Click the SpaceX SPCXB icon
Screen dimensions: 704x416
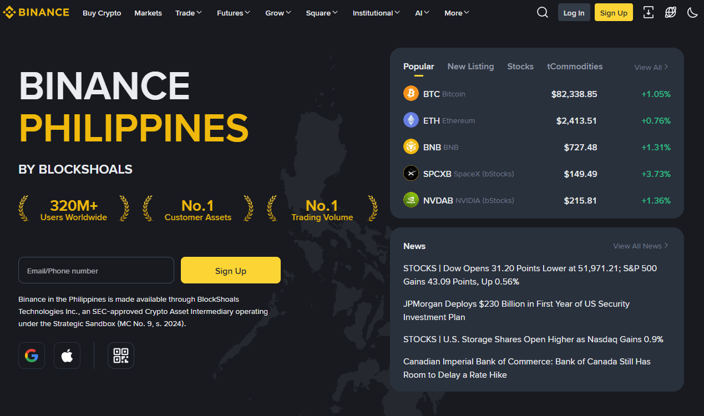click(411, 173)
